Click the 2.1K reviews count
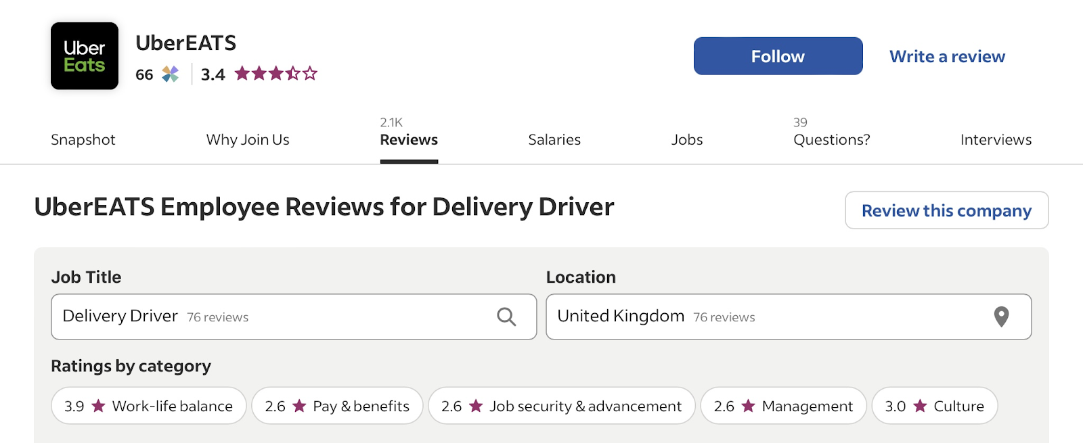 (391, 122)
